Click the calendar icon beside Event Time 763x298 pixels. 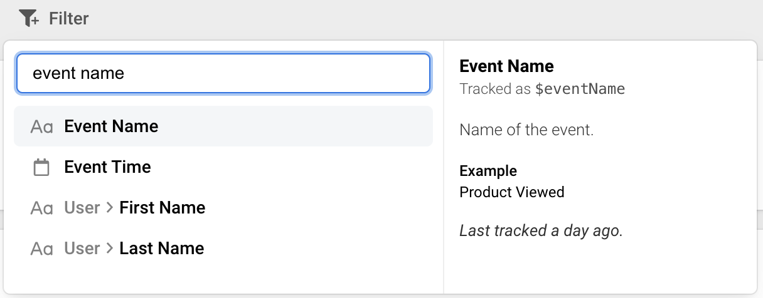click(x=41, y=167)
